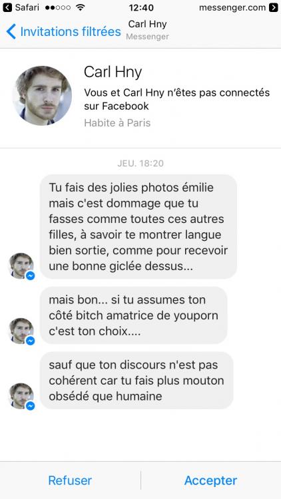This screenshot has width=281, height=499.
Task: Select the message starting 'mais bon...'
Action: [x=133, y=315]
